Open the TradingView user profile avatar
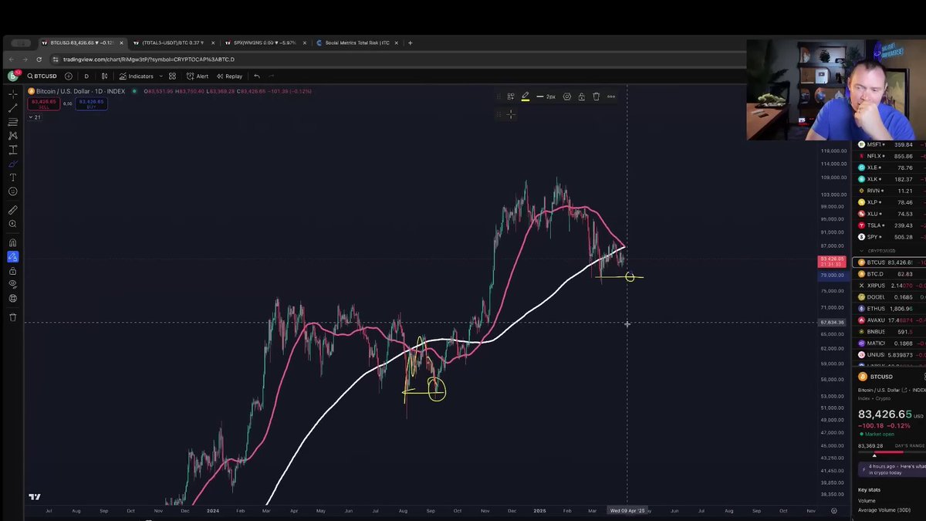 click(13, 76)
